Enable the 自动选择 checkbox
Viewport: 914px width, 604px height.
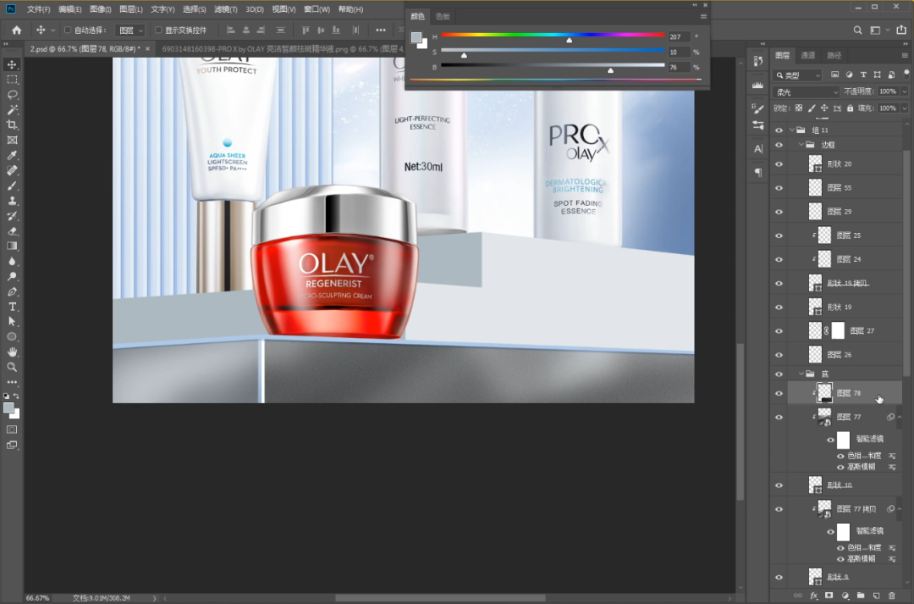point(68,30)
